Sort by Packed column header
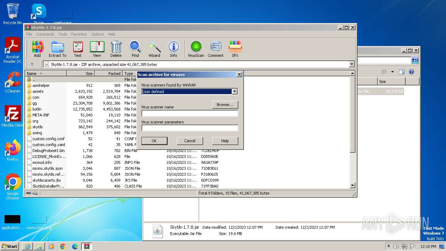446x251 pixels. pos(109,73)
